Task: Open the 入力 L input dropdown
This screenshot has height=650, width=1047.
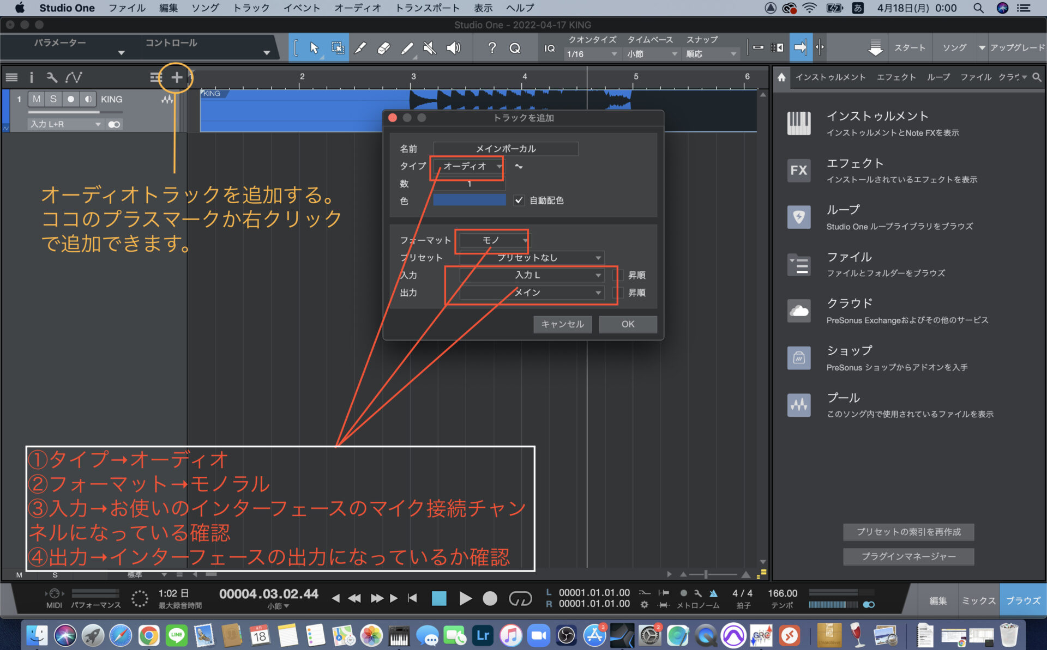Action: click(532, 275)
